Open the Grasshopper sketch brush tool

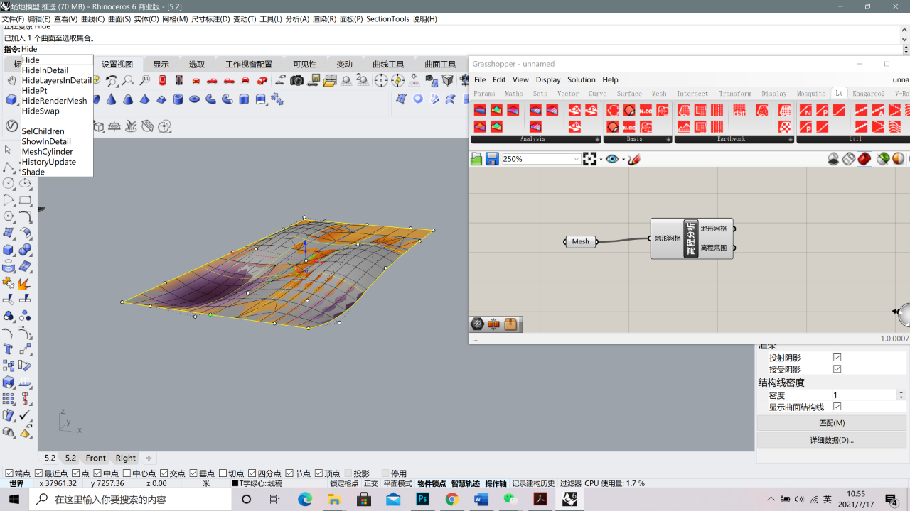[634, 159]
